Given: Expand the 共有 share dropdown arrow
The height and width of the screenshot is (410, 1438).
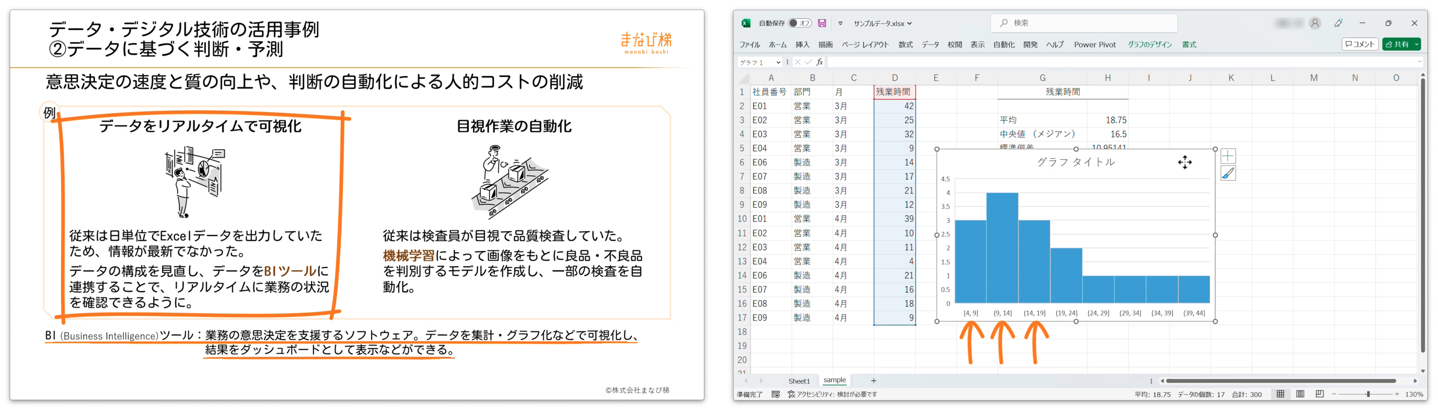Looking at the screenshot, I should pyautogui.click(x=1417, y=45).
